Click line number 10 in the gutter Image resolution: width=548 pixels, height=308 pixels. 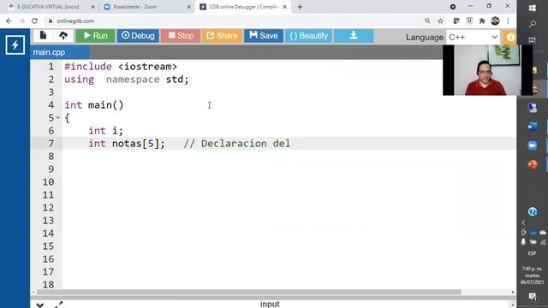click(x=48, y=182)
